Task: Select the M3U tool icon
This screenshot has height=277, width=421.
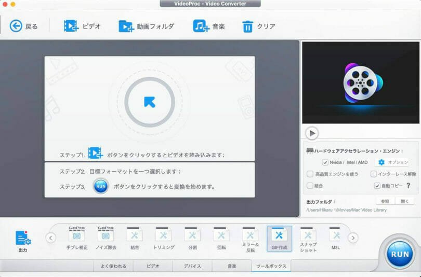Action: coord(335,234)
